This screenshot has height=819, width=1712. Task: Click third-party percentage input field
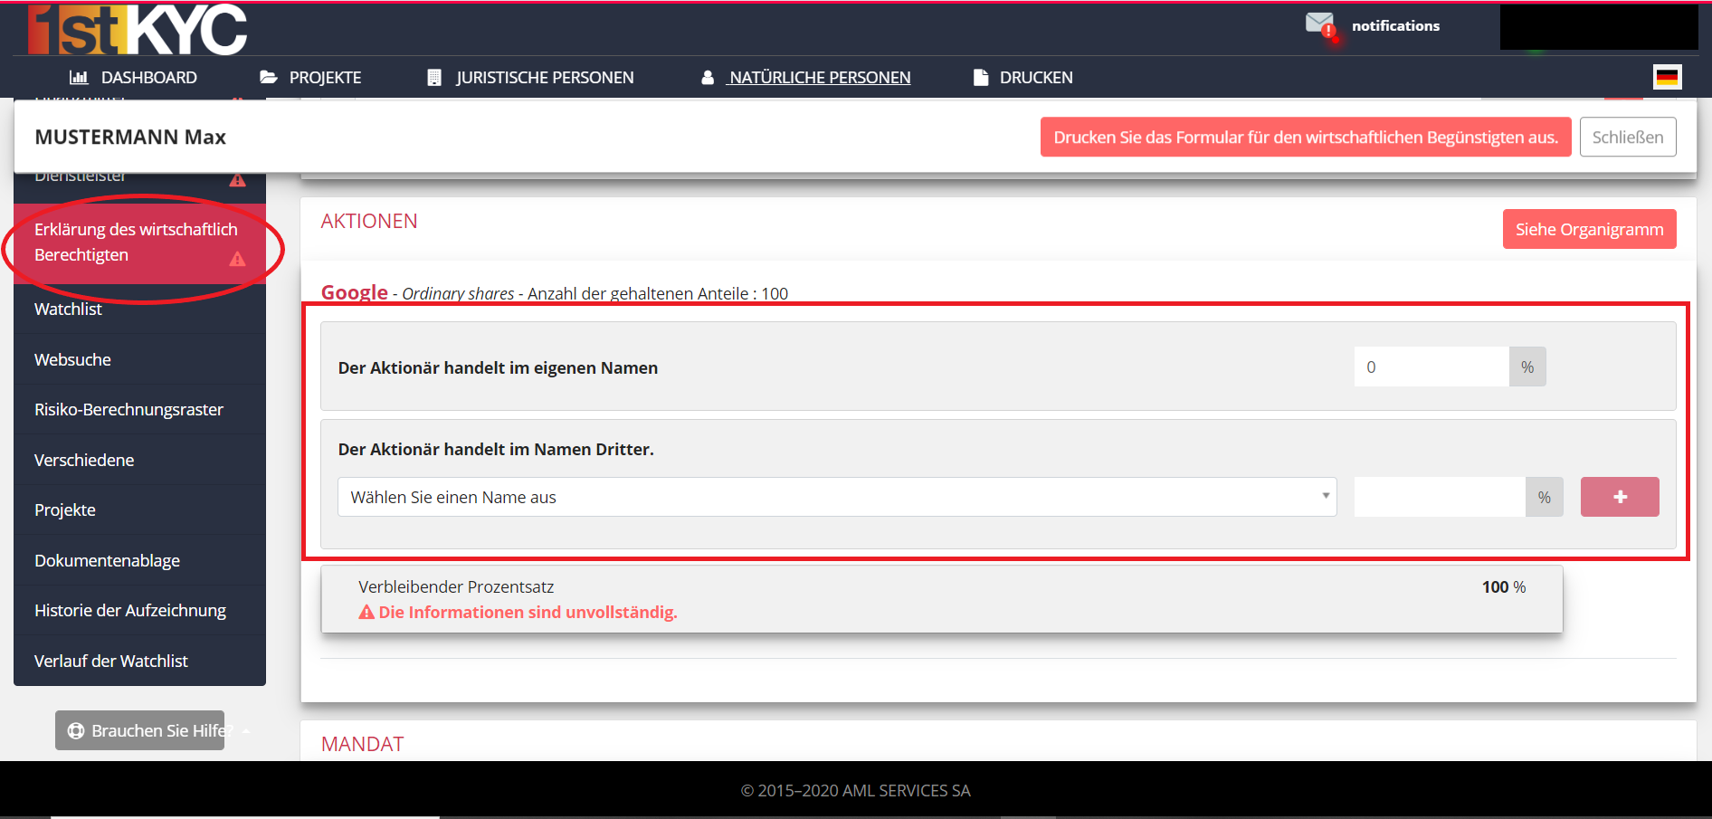(1440, 497)
